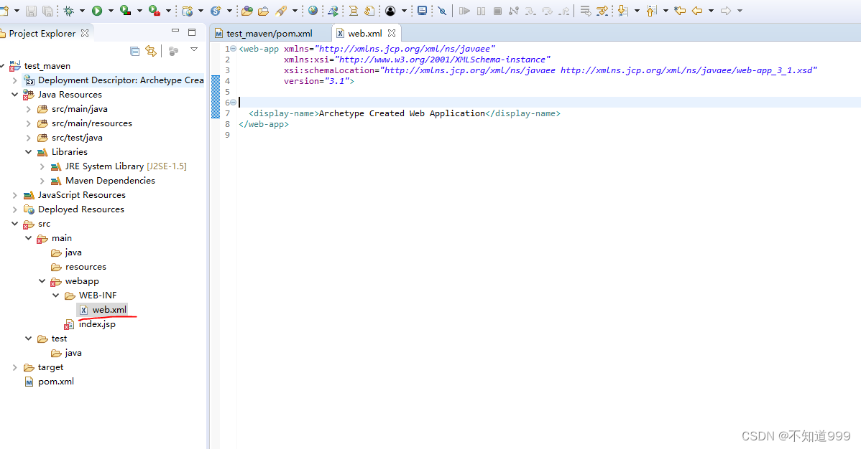The height and width of the screenshot is (449, 861).
Task: Toggle Link with Editor in Project Explorer
Action: tap(150, 51)
